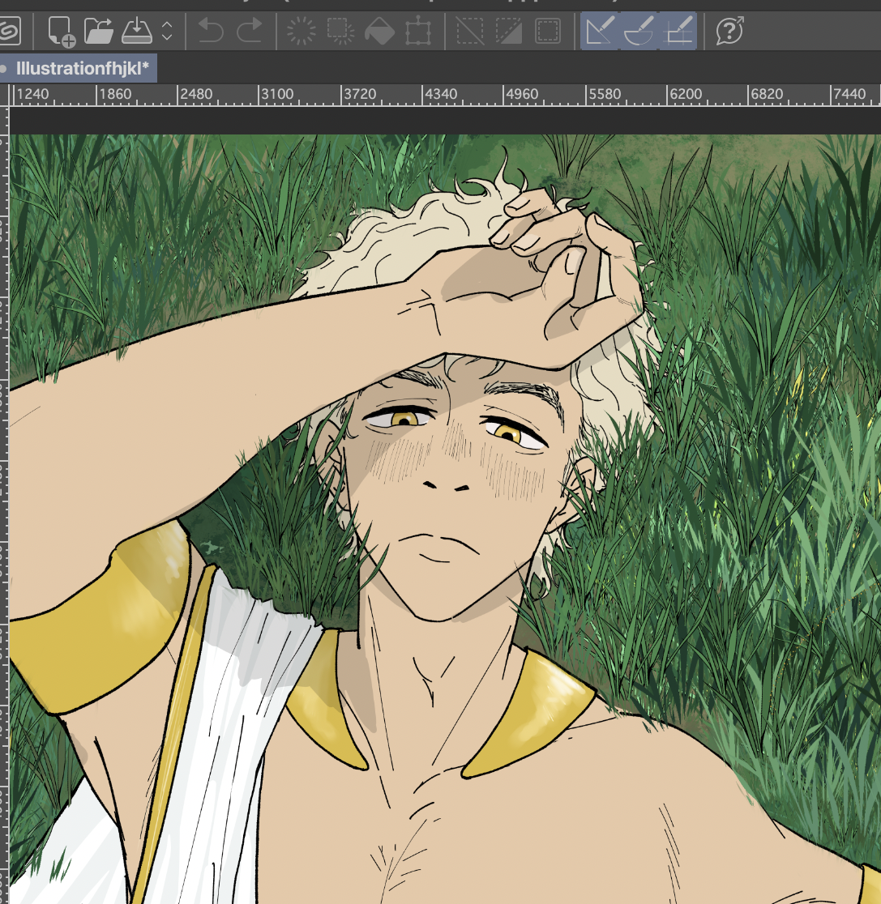Click the 2480 mark on horizontal ruler
881x904 pixels.
196,94
